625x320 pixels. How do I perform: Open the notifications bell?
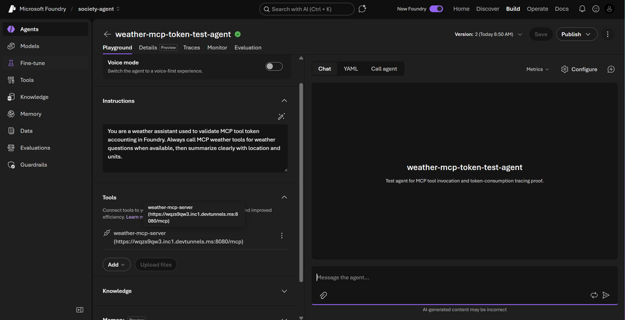582,9
